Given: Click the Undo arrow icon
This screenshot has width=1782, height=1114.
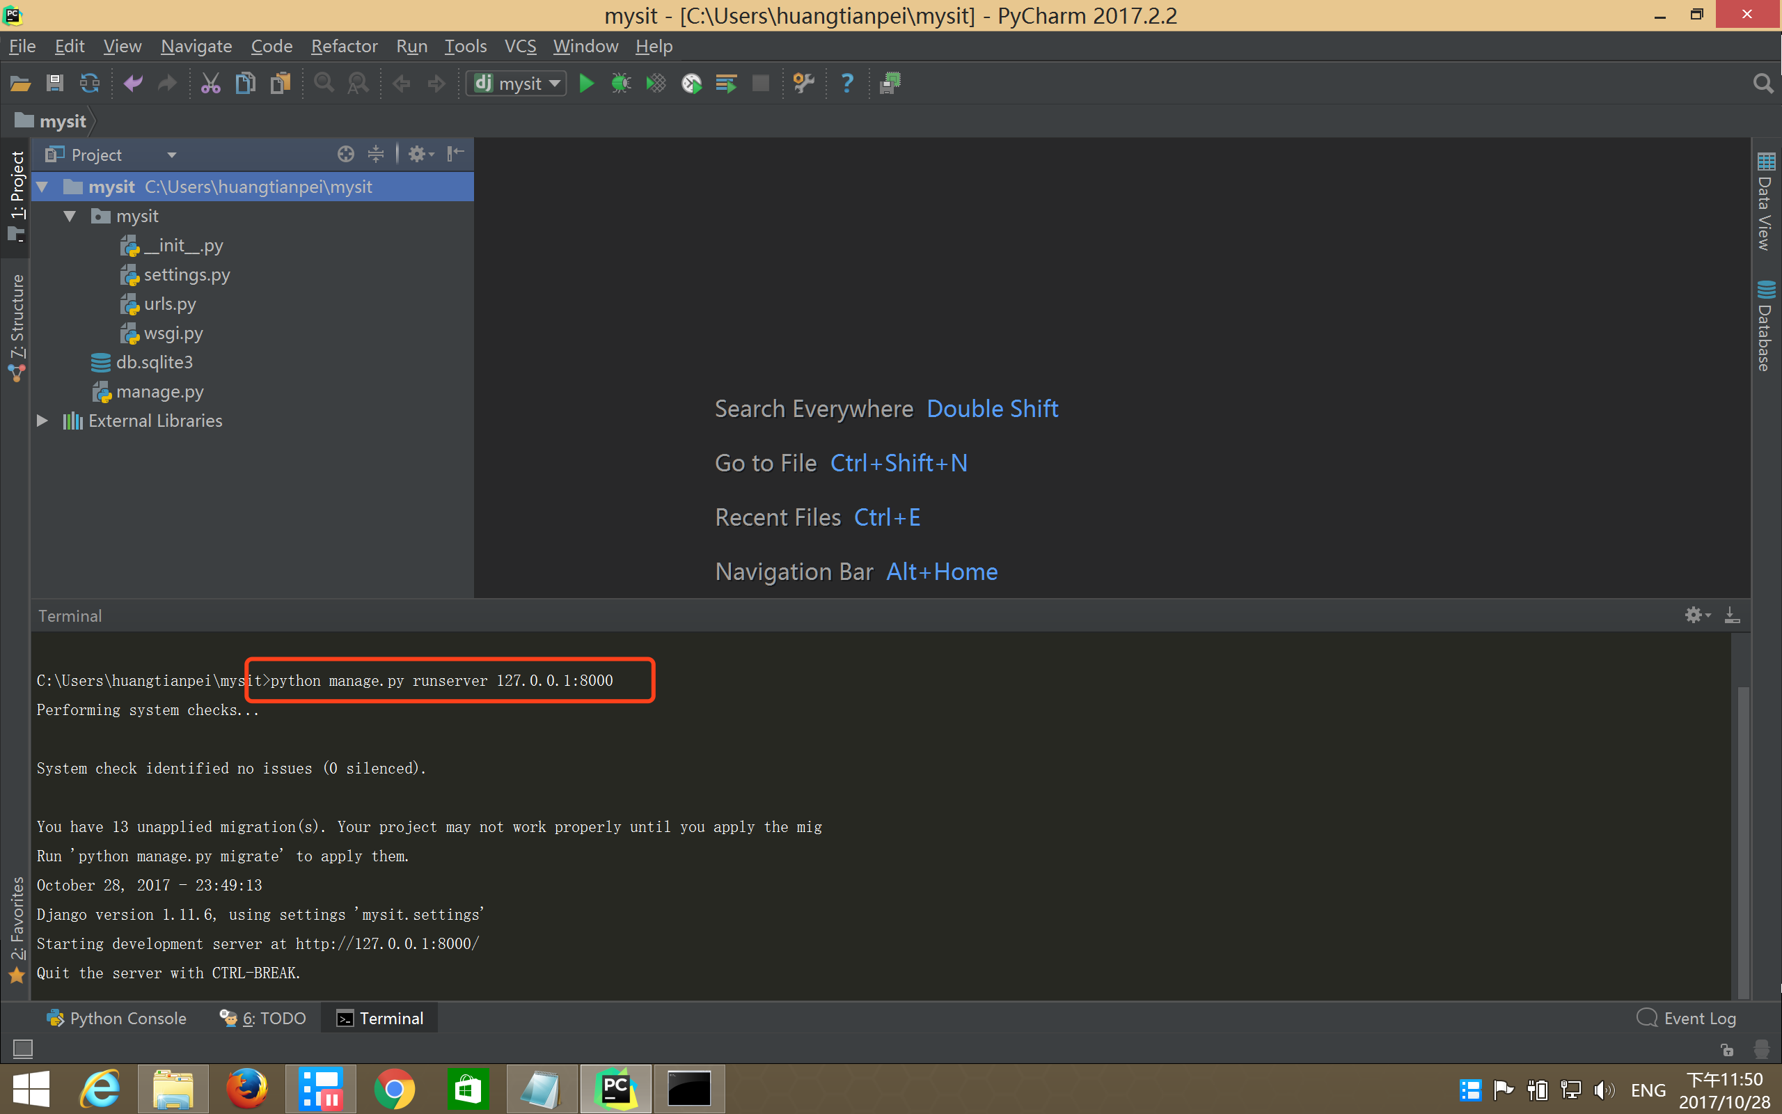Looking at the screenshot, I should (x=133, y=84).
